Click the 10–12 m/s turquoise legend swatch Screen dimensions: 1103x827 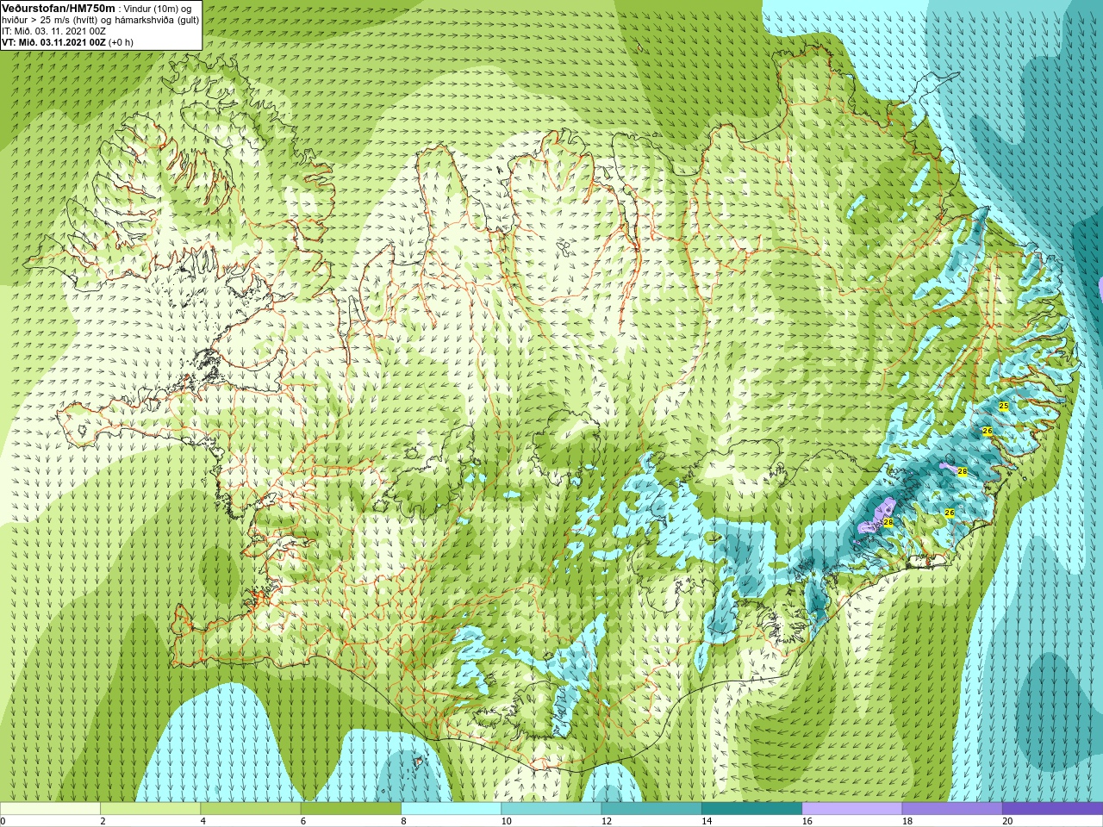click(x=551, y=809)
